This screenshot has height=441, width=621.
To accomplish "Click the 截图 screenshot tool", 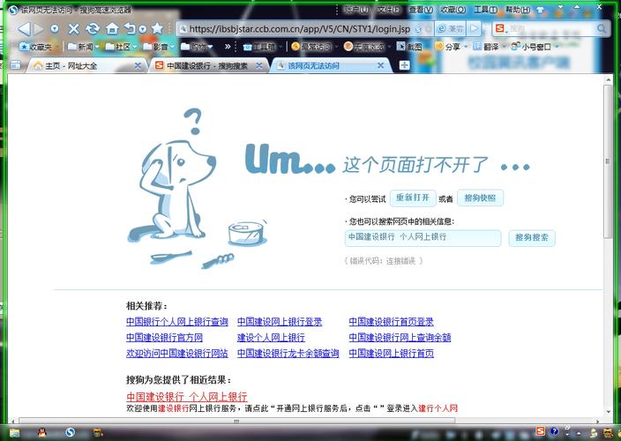I will pyautogui.click(x=409, y=47).
